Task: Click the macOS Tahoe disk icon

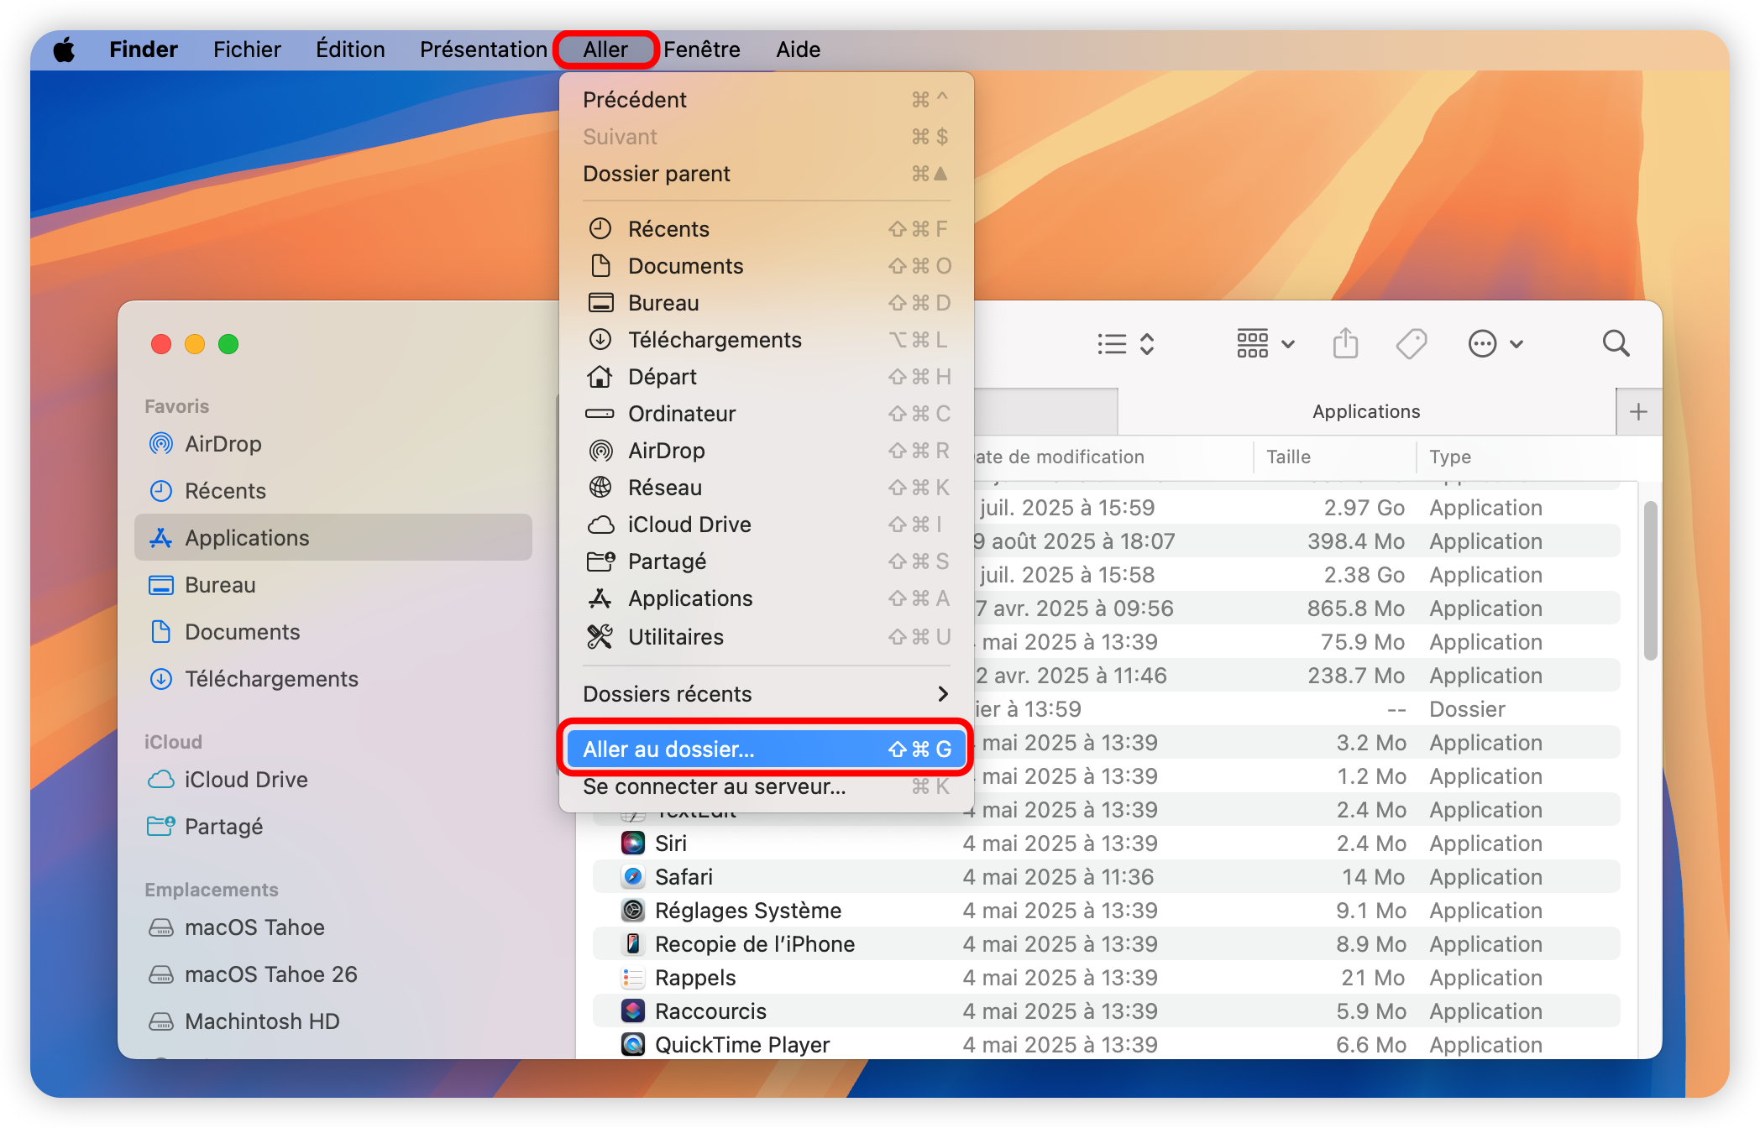Action: pos(160,927)
